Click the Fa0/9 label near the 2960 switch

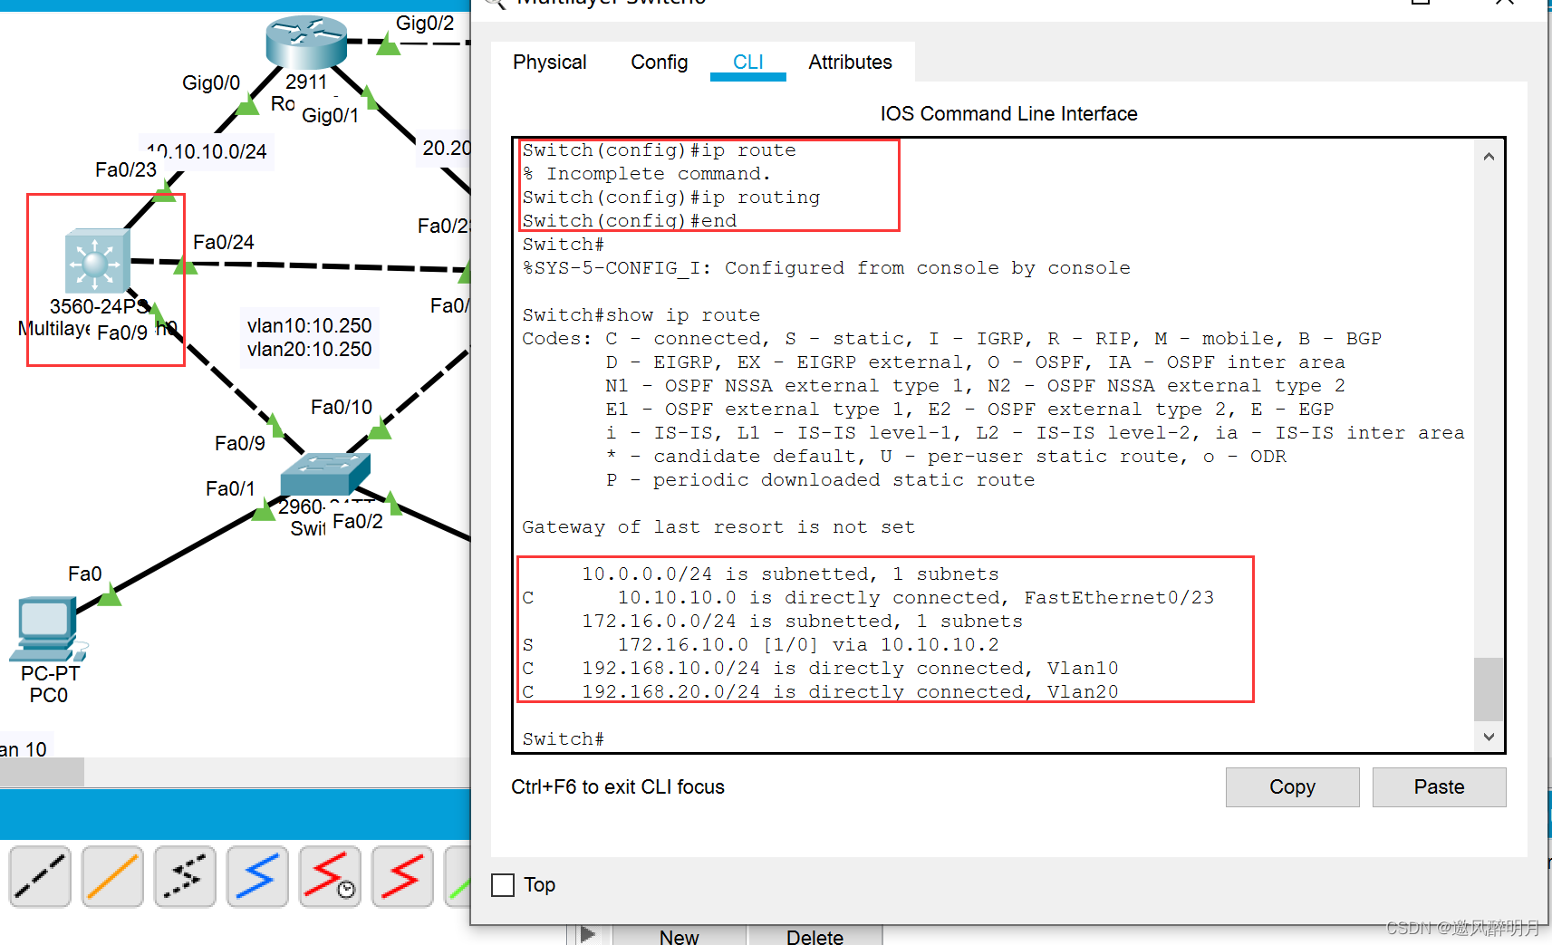coord(240,443)
